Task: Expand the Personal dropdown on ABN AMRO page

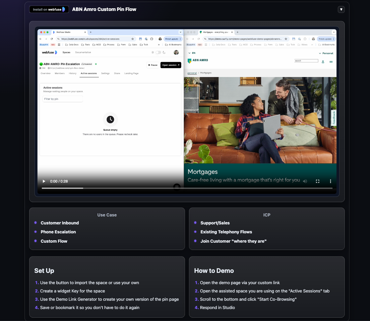Action: pyautogui.click(x=326, y=53)
